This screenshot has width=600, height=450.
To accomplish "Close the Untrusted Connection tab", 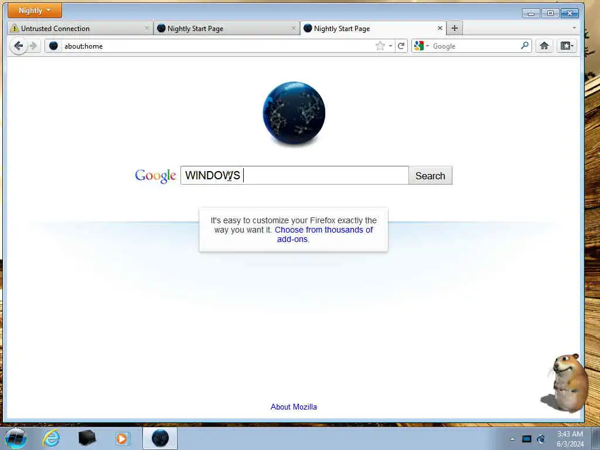I will click(x=146, y=28).
